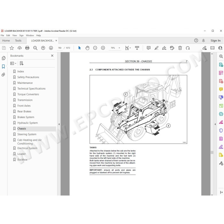The image size is (224, 224).
Task: Add a sticky note comment
Action: tap(148, 48)
